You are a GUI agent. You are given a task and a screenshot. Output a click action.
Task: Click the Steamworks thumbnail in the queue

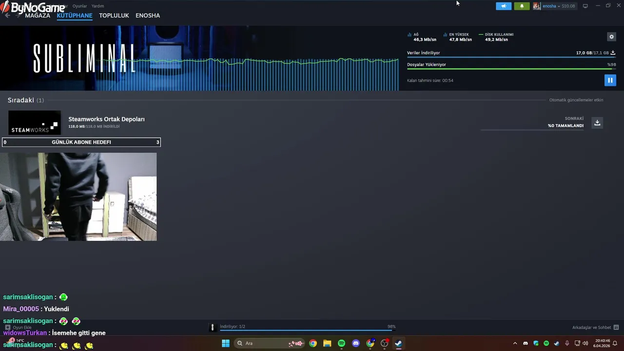click(x=35, y=122)
